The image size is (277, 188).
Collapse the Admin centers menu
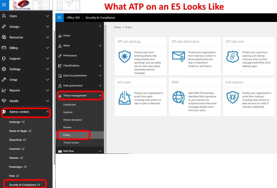coord(47,112)
